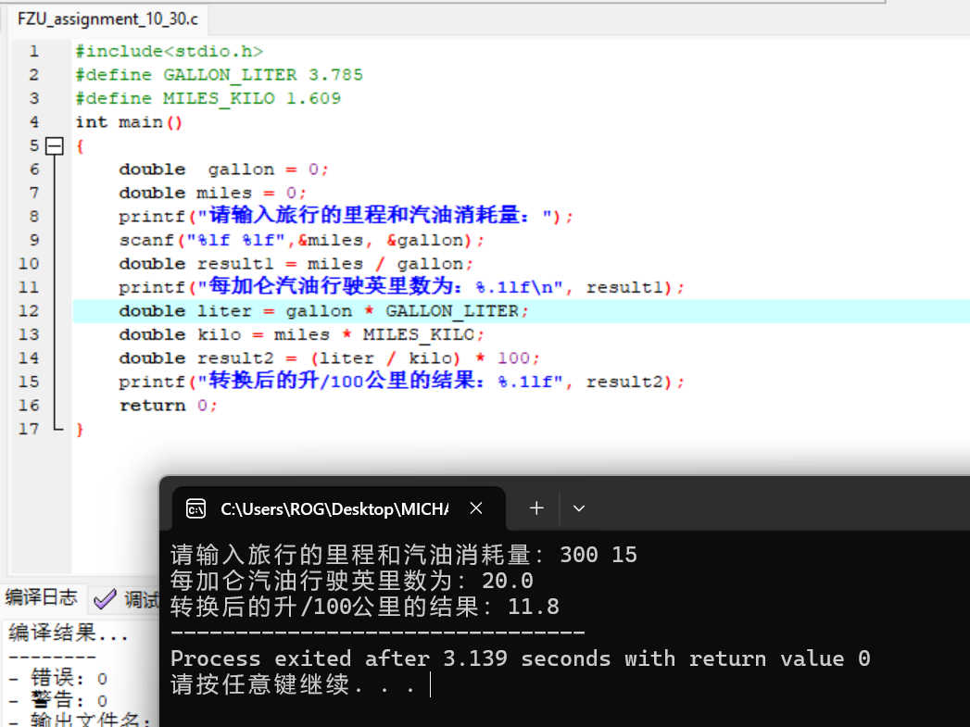The width and height of the screenshot is (970, 727).
Task: Select the FZU_assignment_10_30.c file tab
Action: click(x=107, y=19)
